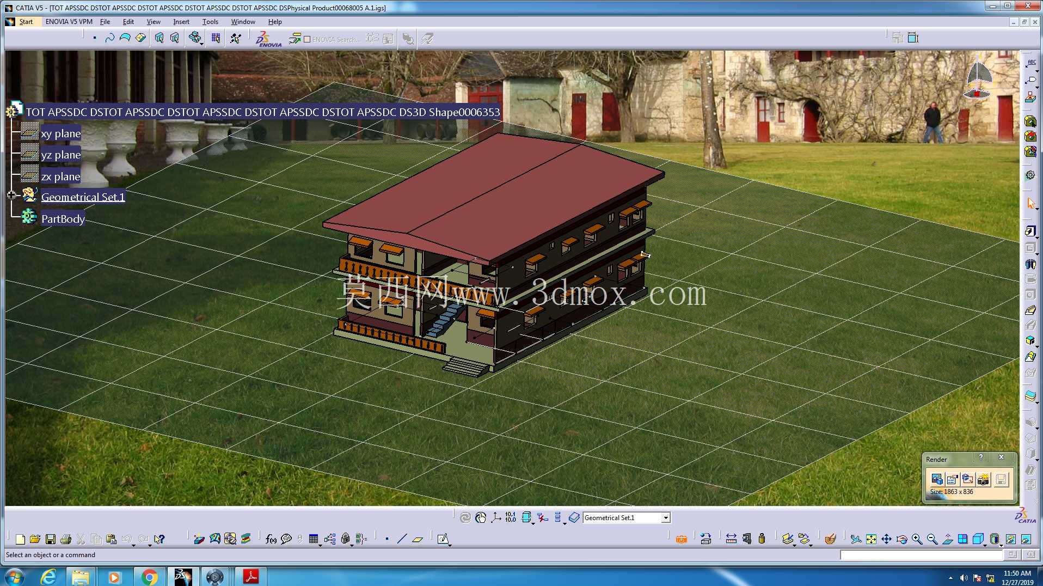Open Internet Explorer from the taskbar
The height and width of the screenshot is (586, 1043).
click(48, 577)
